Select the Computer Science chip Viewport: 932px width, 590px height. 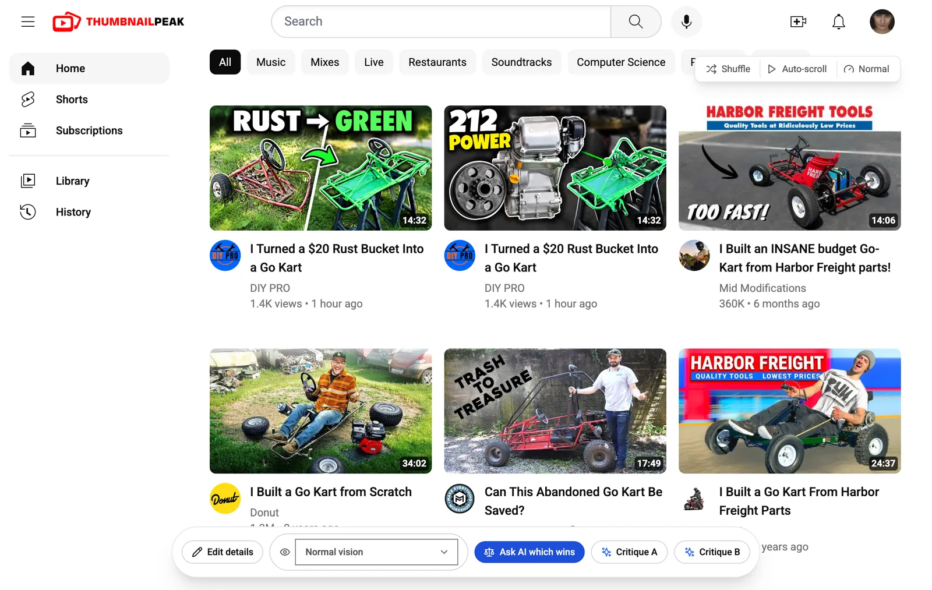(621, 62)
